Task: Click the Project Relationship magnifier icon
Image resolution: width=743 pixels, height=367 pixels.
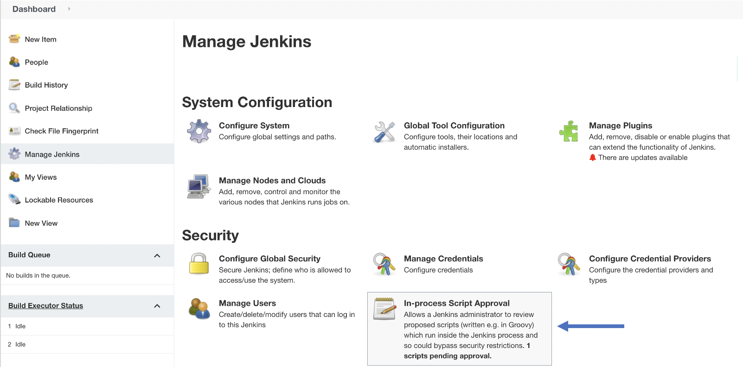Action: tap(14, 108)
